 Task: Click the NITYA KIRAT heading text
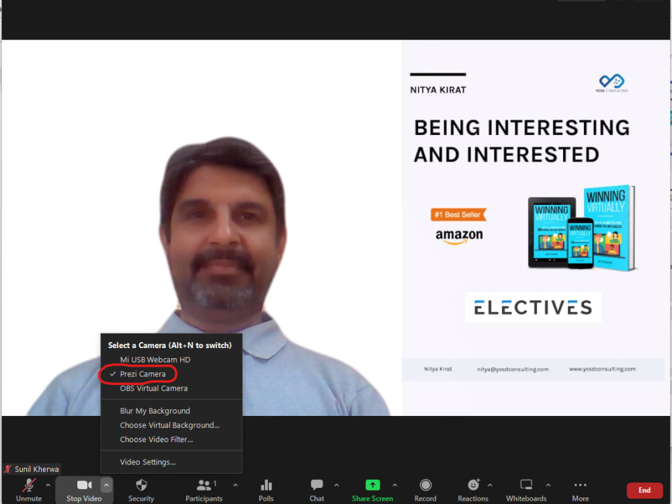438,90
